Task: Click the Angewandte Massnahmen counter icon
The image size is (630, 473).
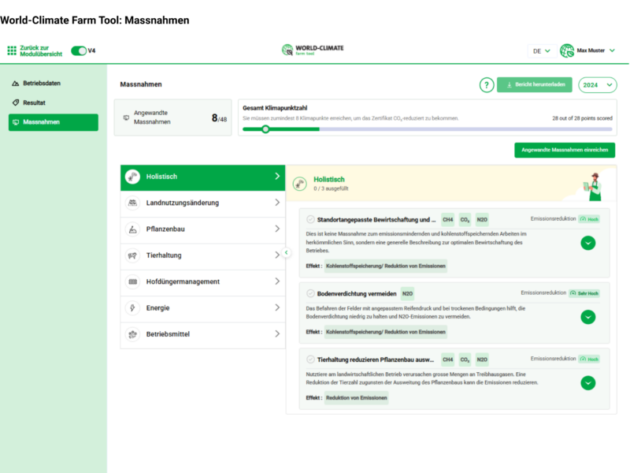Action: click(x=126, y=117)
